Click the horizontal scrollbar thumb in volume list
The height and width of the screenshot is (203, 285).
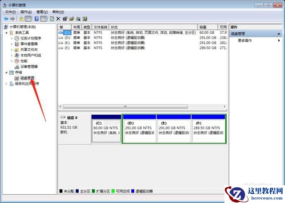pyautogui.click(x=126, y=107)
